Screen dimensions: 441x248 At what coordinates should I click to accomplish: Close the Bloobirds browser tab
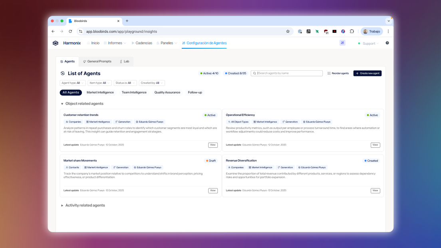click(118, 21)
